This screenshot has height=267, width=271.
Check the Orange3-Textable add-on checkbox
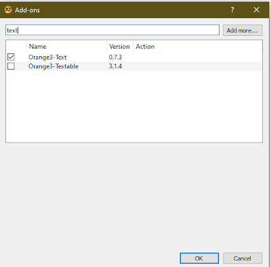click(11, 66)
